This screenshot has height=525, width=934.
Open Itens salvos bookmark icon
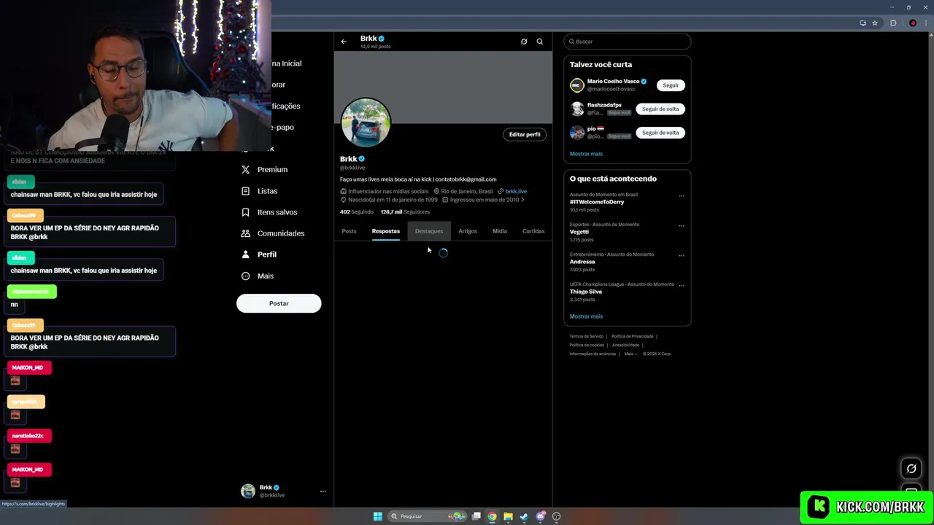[x=246, y=212]
